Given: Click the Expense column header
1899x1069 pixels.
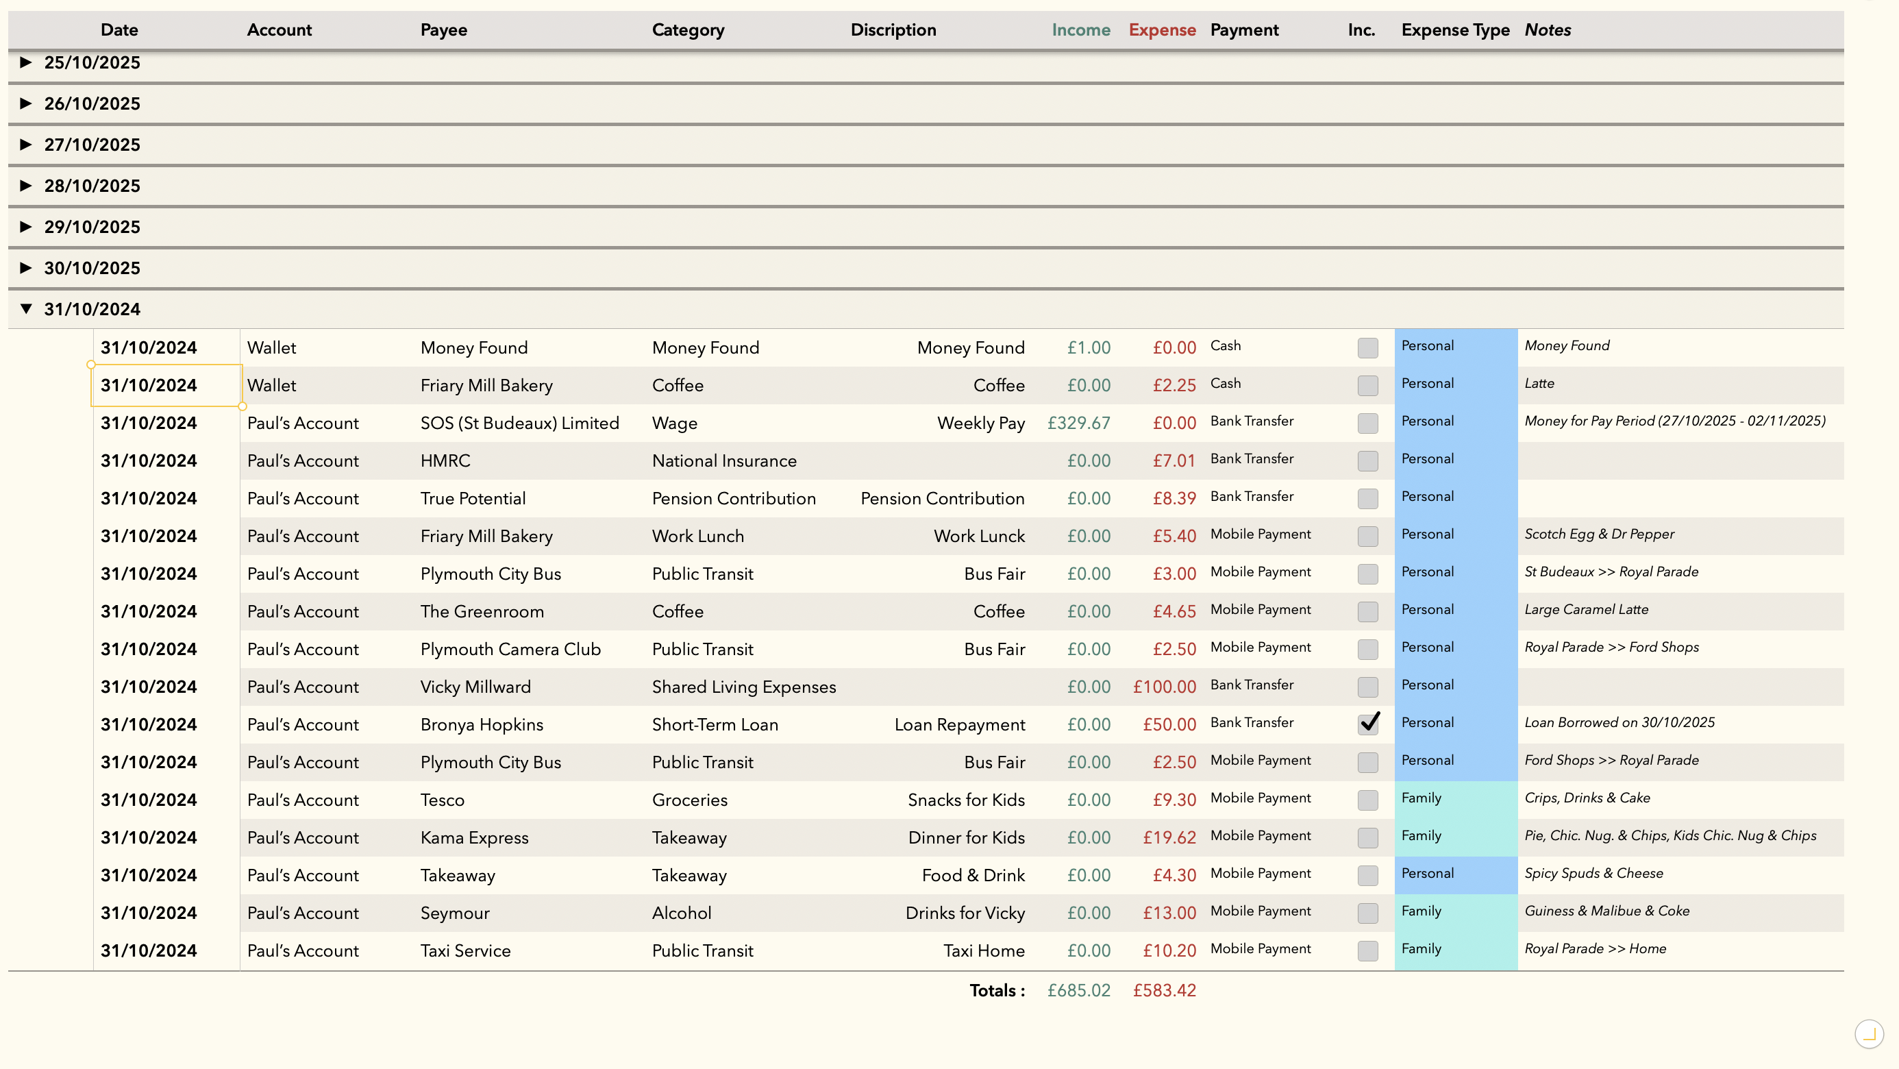Looking at the screenshot, I should [1162, 30].
